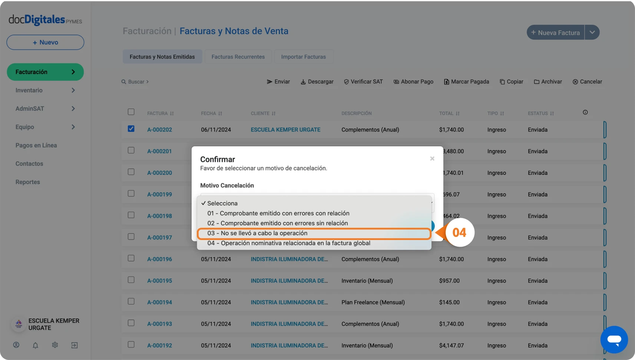The width and height of the screenshot is (635, 360).
Task: Sort by CLIENTE column arrows
Action: pos(274,114)
